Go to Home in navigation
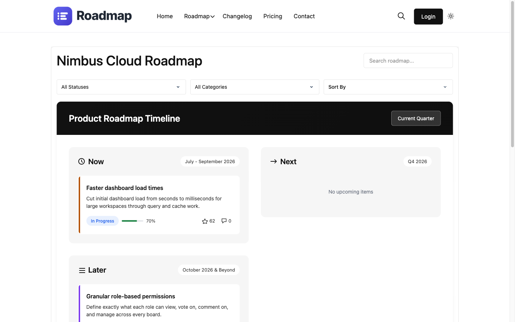The width and height of the screenshot is (515, 322). (x=165, y=16)
